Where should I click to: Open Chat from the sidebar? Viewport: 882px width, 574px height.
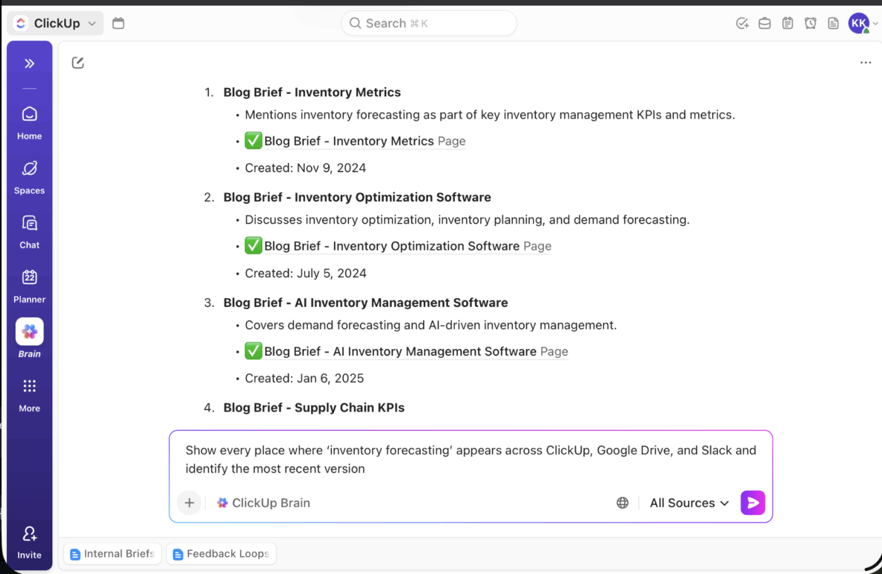(x=29, y=231)
